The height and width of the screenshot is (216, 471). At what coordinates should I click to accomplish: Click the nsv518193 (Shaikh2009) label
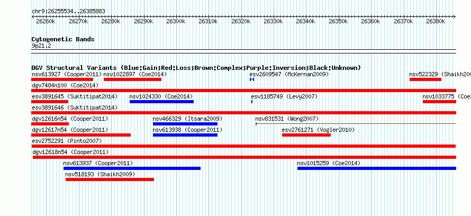coord(101,174)
